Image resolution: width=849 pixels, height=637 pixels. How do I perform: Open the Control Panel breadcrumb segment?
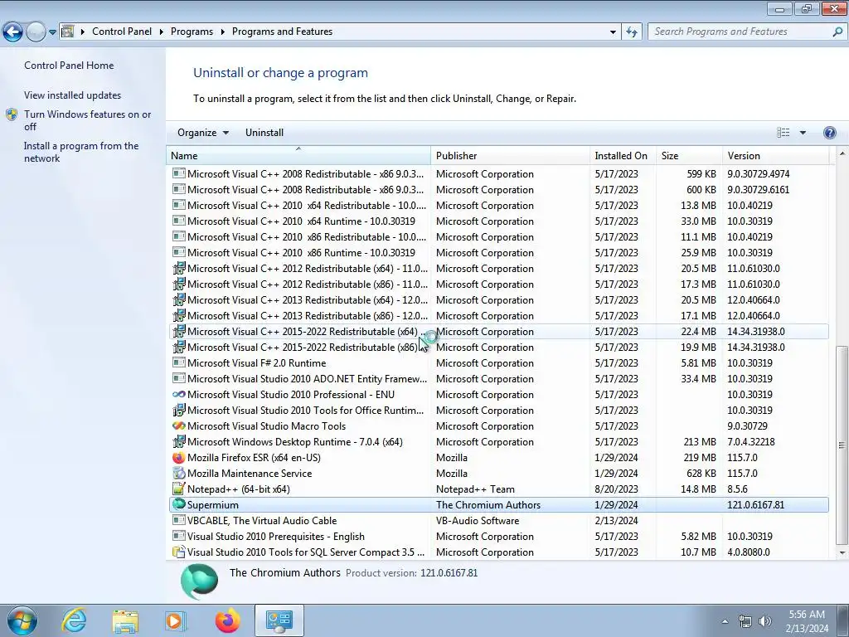[x=122, y=32]
